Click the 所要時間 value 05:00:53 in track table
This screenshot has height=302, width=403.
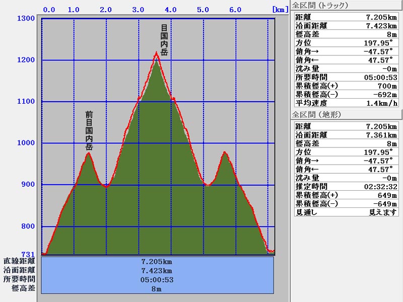pyautogui.click(x=380, y=77)
